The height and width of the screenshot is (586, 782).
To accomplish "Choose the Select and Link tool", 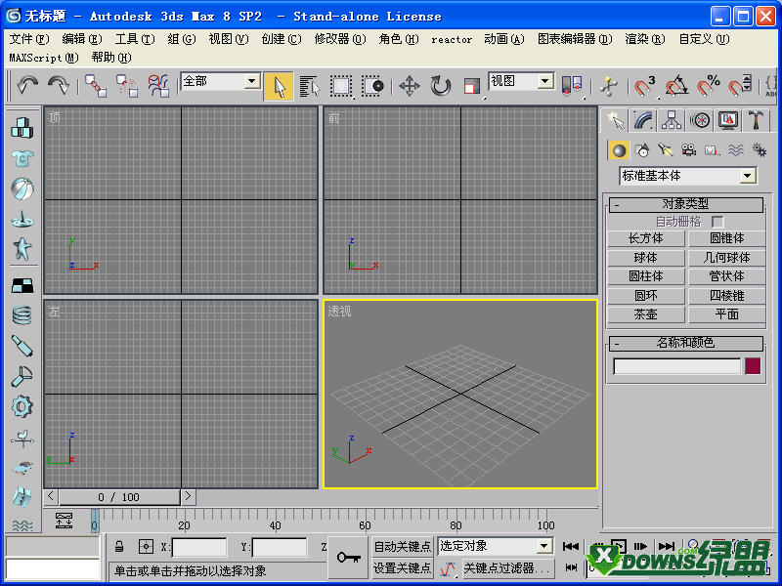I will 95,86.
